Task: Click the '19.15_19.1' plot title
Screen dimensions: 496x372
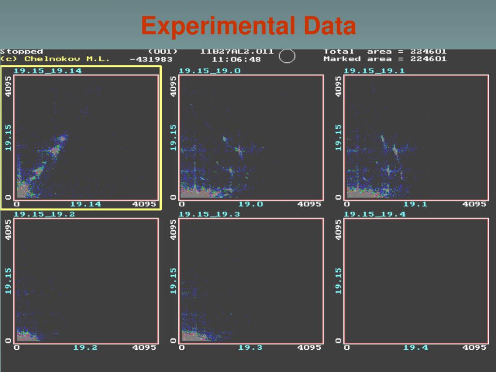Action: point(374,71)
